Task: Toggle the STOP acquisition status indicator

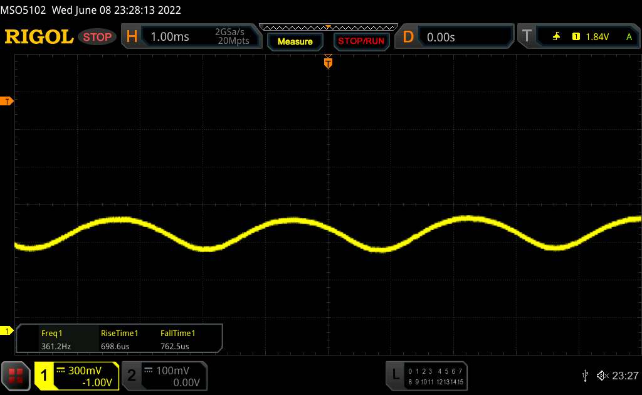Action: [x=98, y=37]
